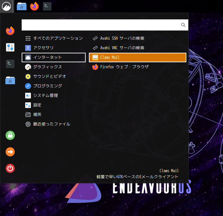This screenshot has height=216, width=223.
Task: Select 最近使ったファイル category
Action: click(54, 124)
